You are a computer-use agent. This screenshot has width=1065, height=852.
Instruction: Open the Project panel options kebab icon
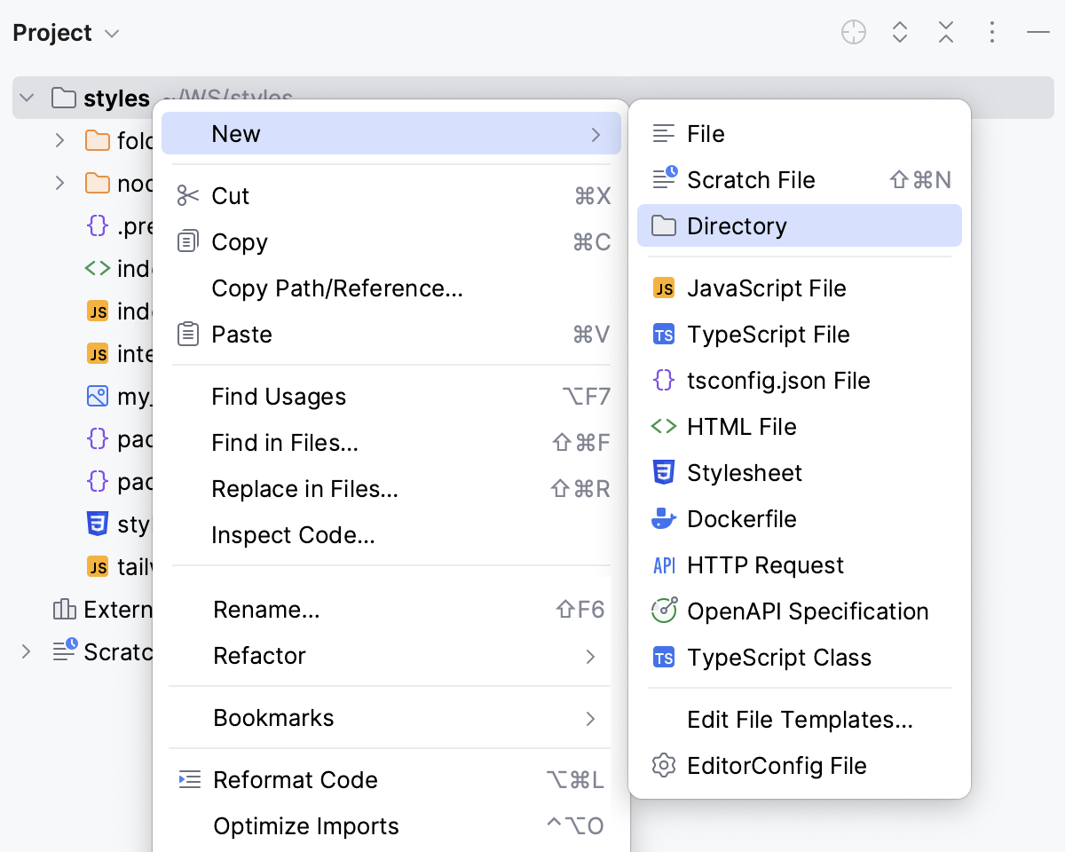pos(992,32)
